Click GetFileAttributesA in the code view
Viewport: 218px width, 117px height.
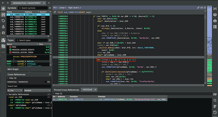pos(116,72)
